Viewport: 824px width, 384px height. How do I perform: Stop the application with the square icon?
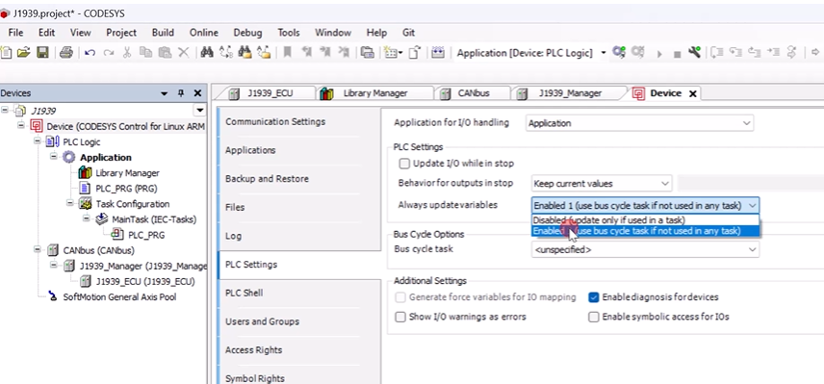tap(678, 54)
